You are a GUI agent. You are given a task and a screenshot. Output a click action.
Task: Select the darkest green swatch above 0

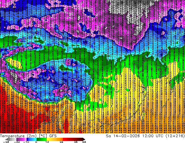coord(37,139)
